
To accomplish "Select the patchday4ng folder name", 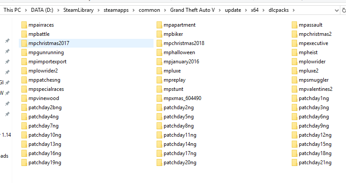I will (x=43, y=117).
